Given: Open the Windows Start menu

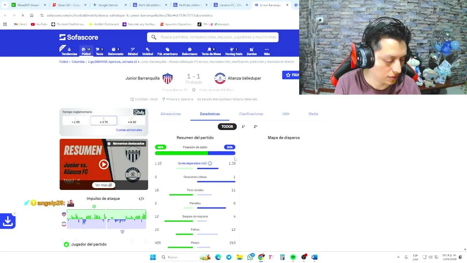Looking at the screenshot, I should pyautogui.click(x=153, y=258).
